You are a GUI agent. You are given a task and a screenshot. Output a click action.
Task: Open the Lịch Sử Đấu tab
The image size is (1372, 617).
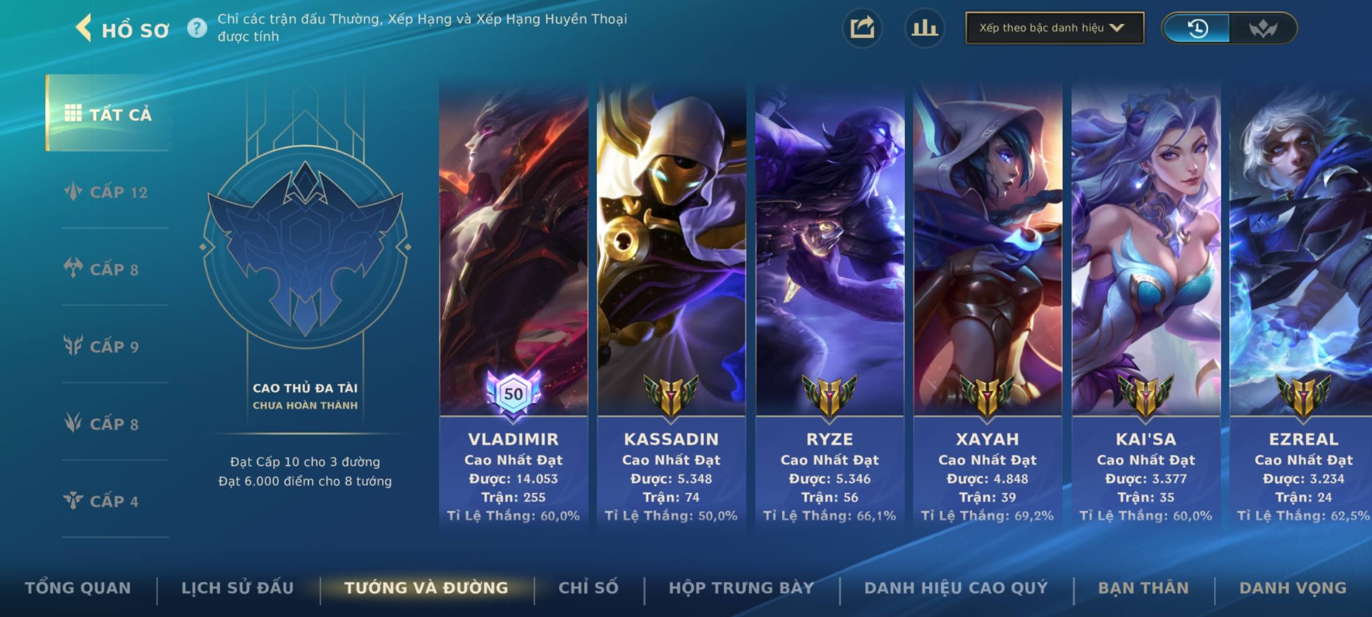point(237,588)
